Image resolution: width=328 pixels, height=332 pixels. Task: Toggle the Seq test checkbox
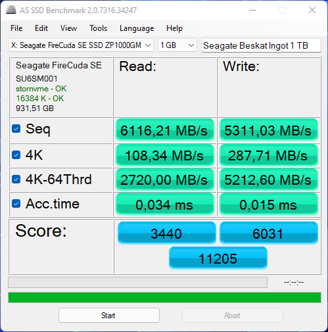[16, 129]
